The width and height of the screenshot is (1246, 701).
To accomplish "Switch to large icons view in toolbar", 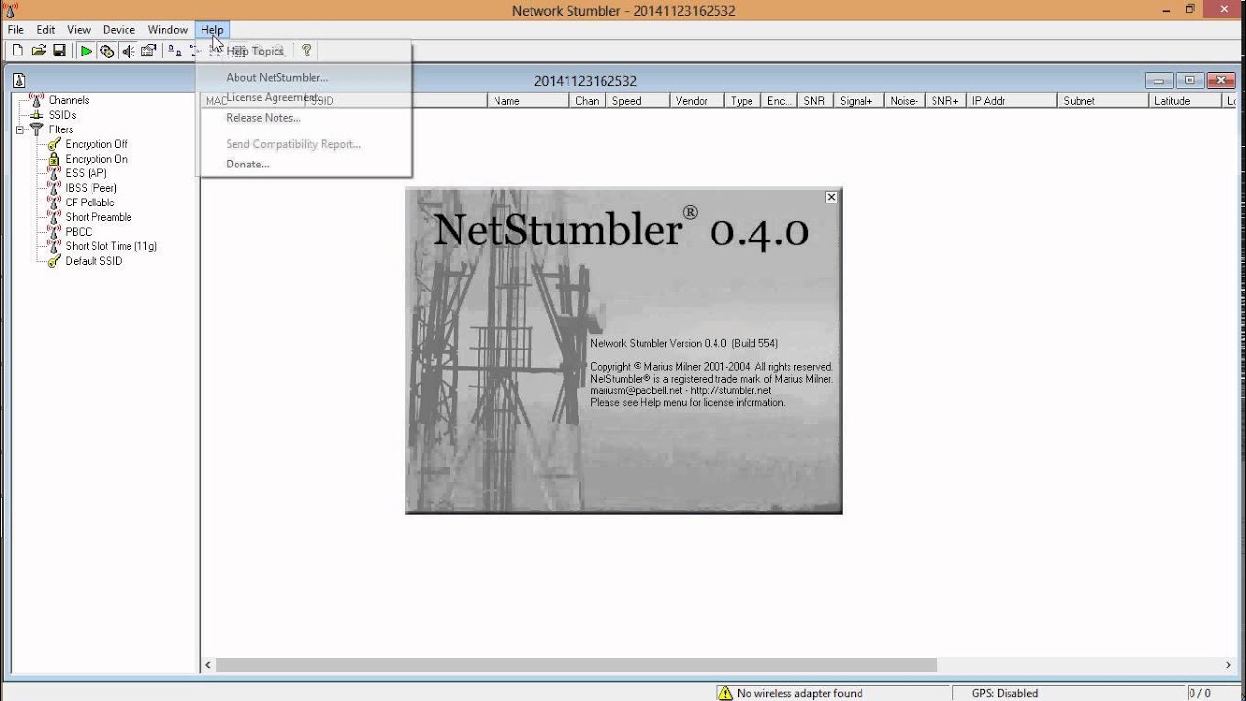I will pyautogui.click(x=175, y=51).
